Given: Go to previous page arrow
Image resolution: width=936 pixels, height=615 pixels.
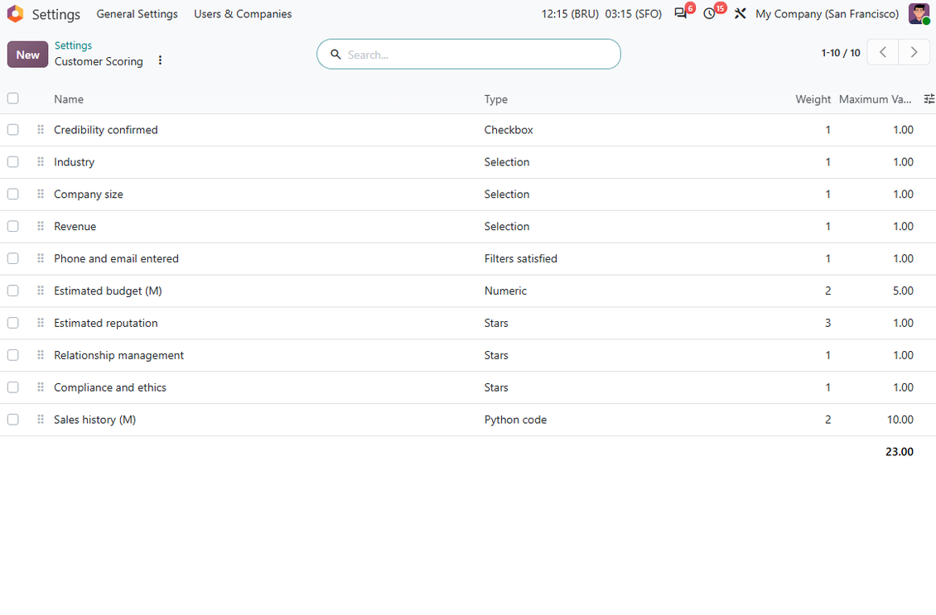Looking at the screenshot, I should click(x=882, y=52).
